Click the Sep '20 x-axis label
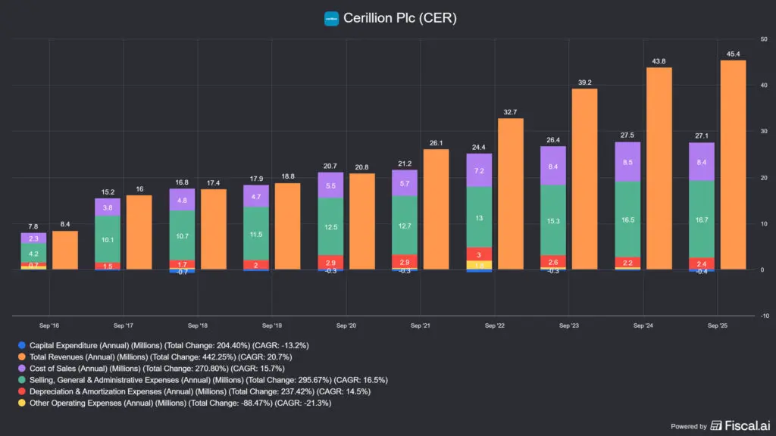Screen dimensions: 776x436 click(x=346, y=325)
